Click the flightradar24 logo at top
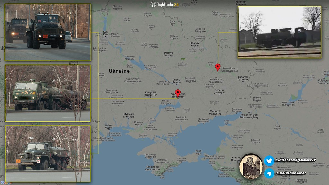329x185 pixels. click(x=164, y=4)
